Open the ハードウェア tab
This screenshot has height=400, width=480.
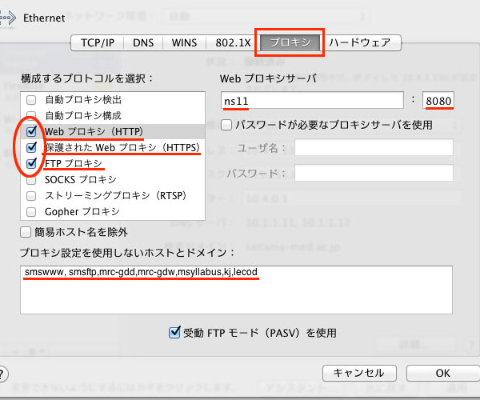[362, 42]
